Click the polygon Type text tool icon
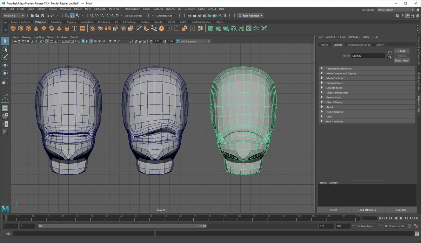421x243 pixels. (x=74, y=28)
